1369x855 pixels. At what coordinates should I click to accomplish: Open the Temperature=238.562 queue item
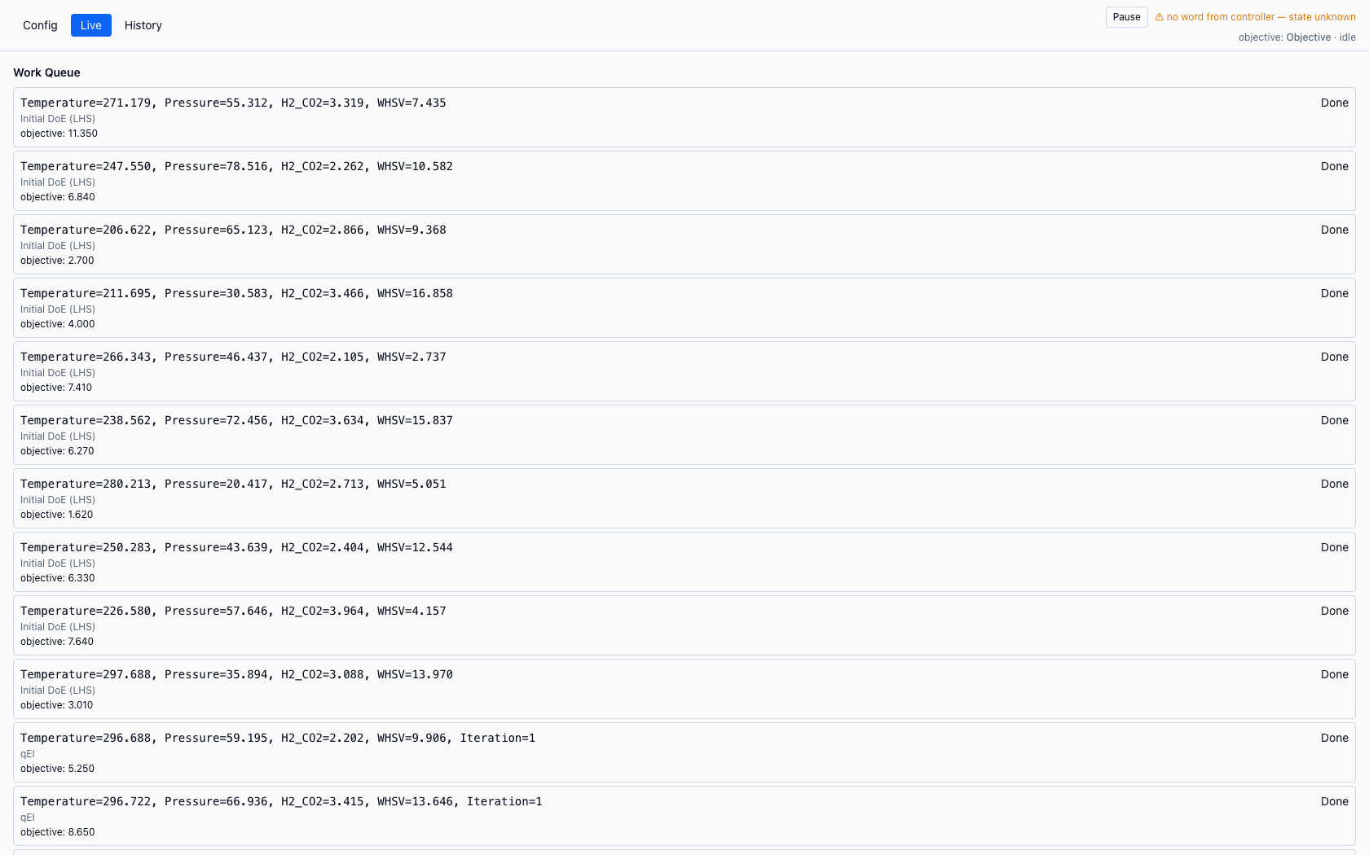[x=684, y=435]
